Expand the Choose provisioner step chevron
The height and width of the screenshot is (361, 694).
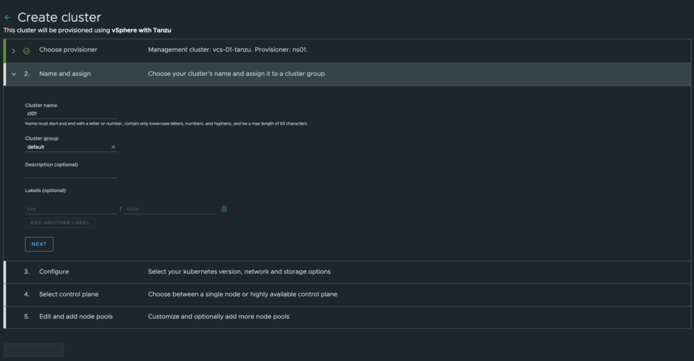click(14, 51)
